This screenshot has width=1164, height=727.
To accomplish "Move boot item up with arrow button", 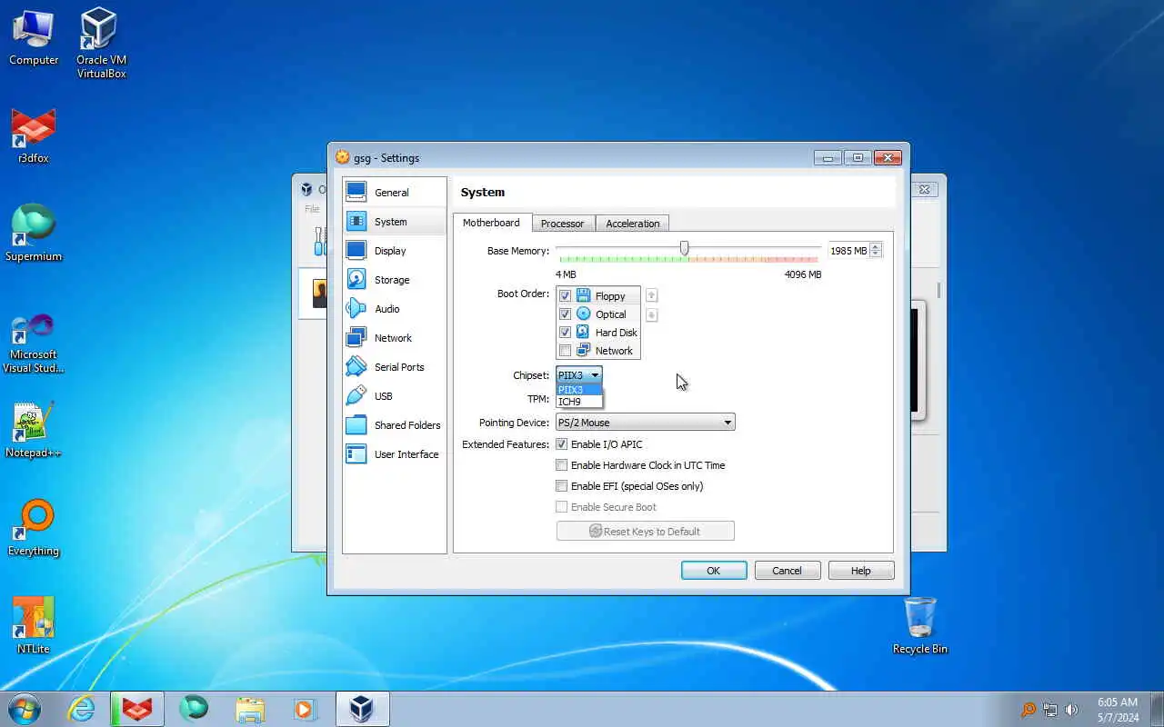I will [651, 295].
